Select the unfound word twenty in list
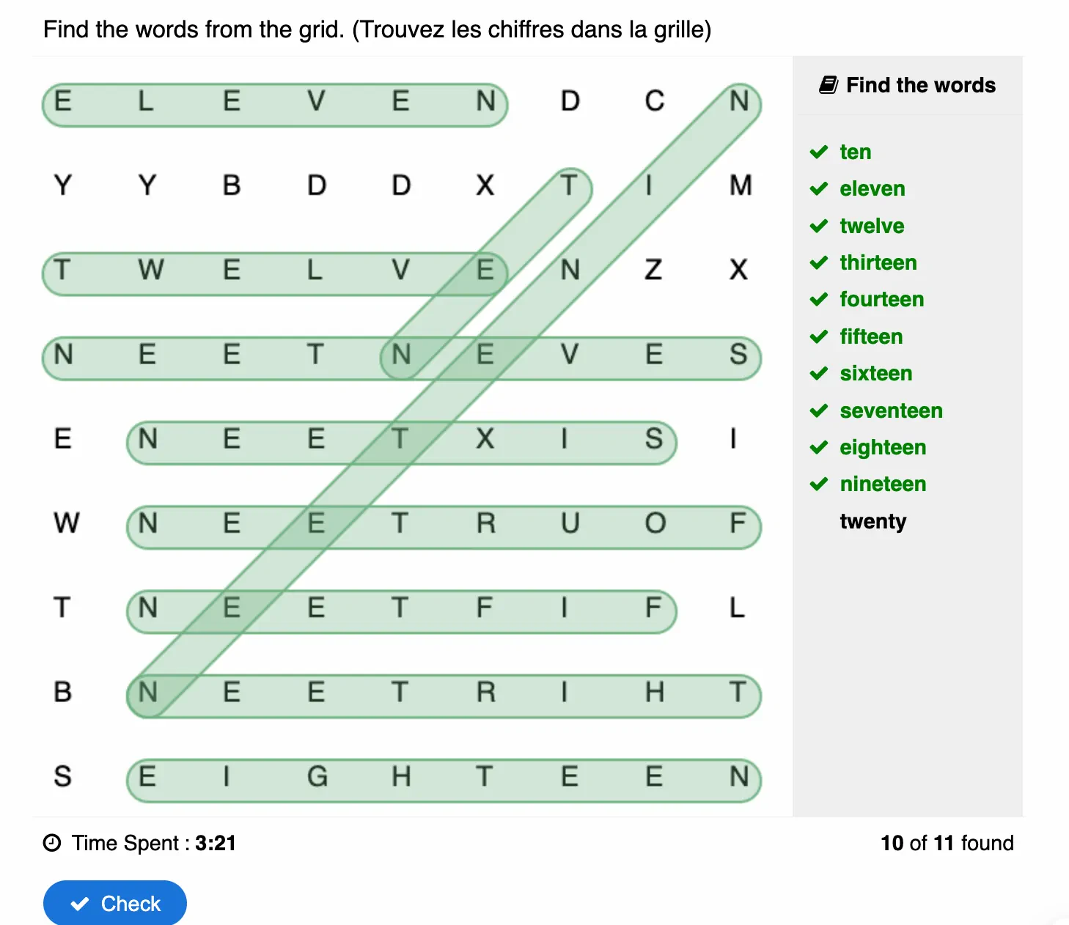 [873, 521]
